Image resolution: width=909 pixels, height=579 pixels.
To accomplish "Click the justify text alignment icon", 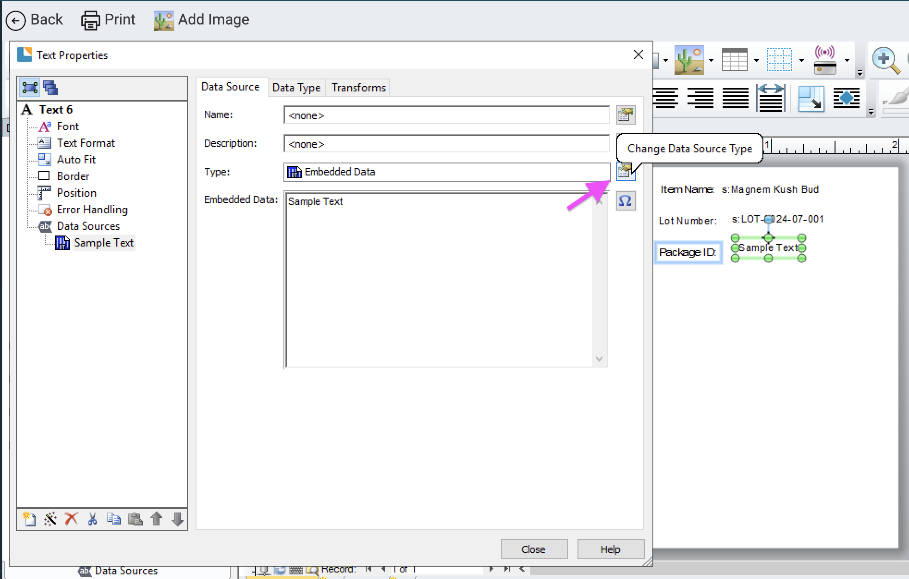I will pyautogui.click(x=735, y=98).
